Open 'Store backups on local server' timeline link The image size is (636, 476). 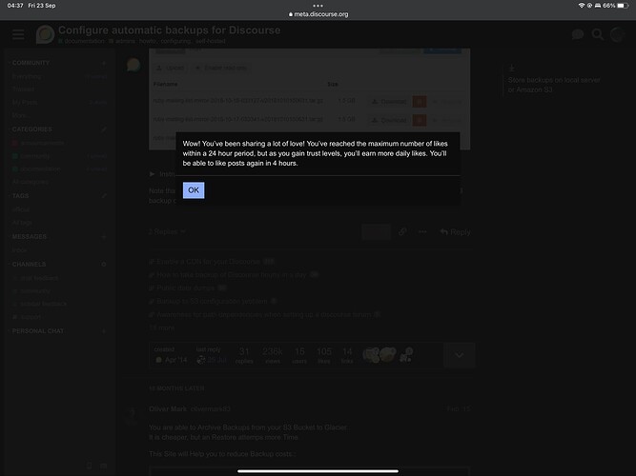coord(554,85)
